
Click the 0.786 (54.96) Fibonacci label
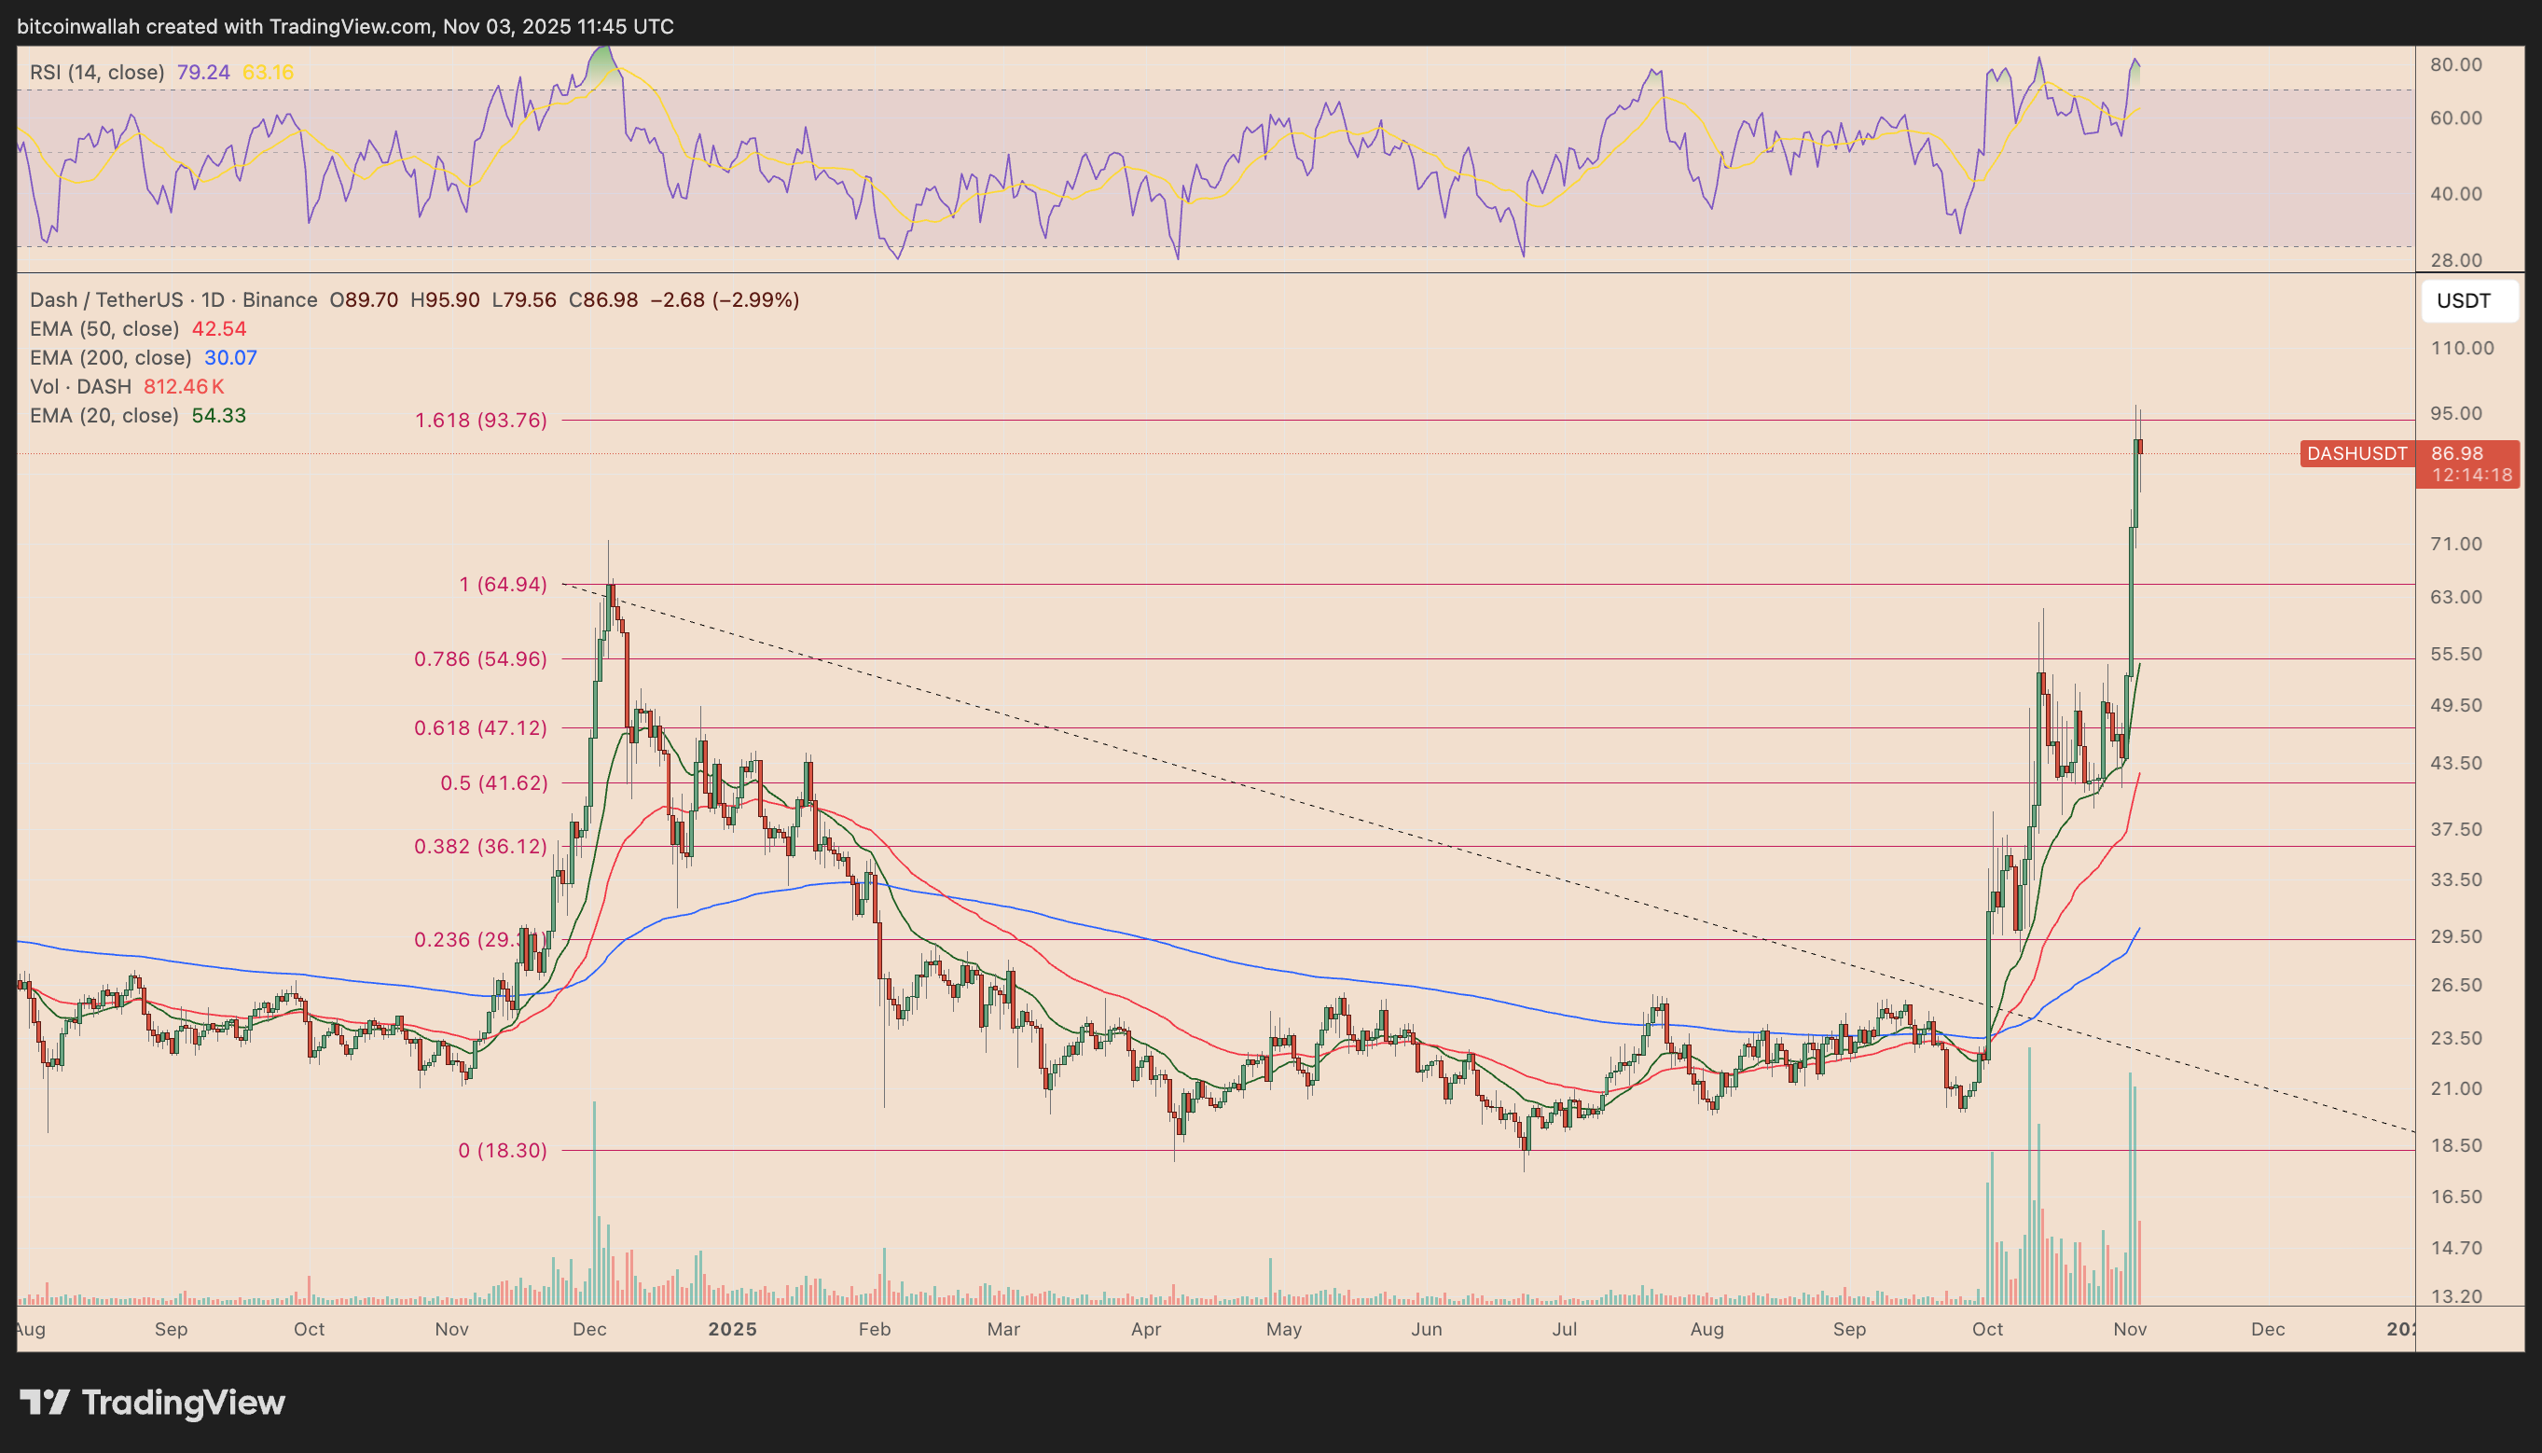point(481,658)
